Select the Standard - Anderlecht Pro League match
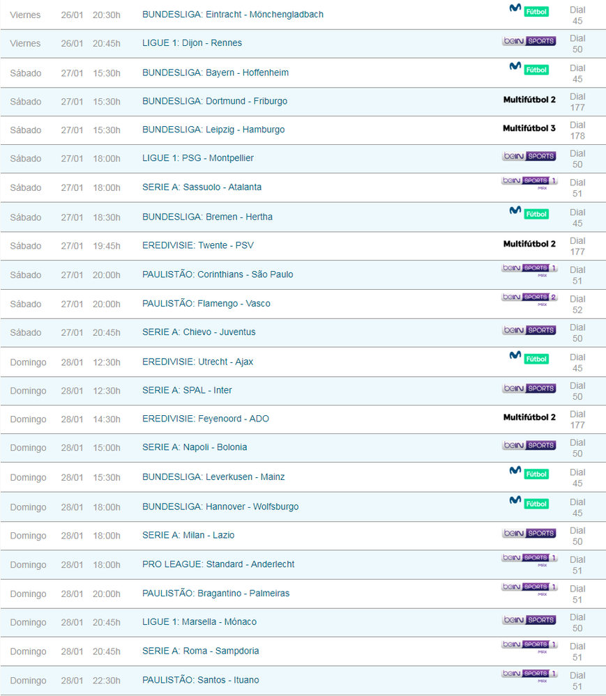606x696 pixels. point(218,564)
